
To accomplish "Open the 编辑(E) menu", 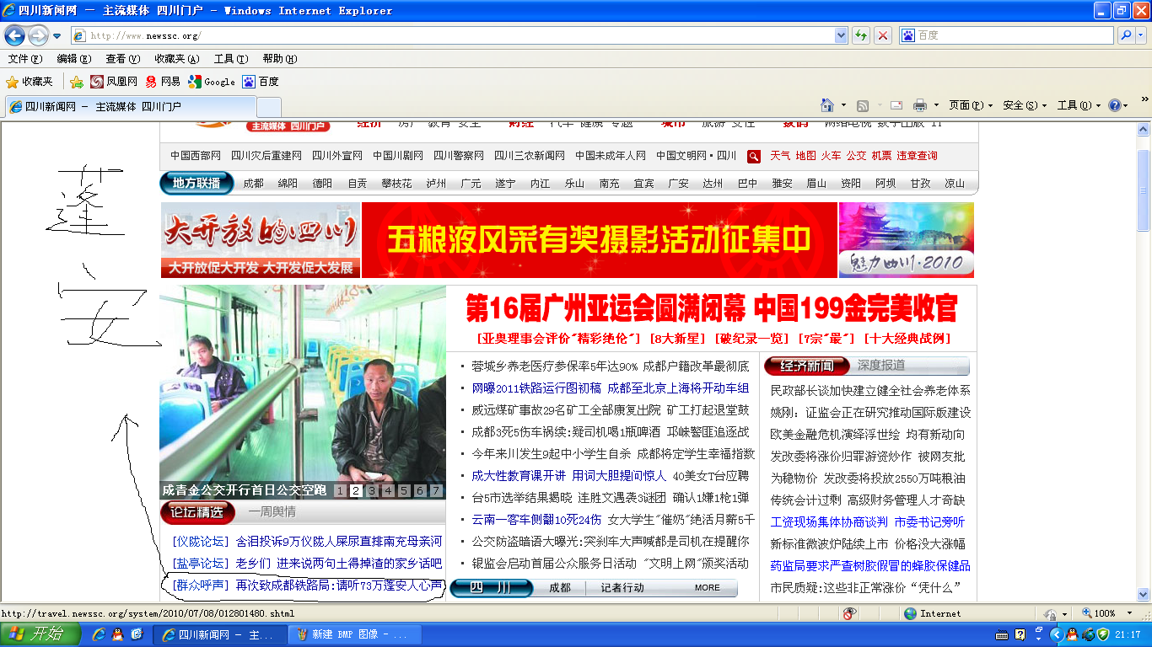I will click(x=73, y=59).
